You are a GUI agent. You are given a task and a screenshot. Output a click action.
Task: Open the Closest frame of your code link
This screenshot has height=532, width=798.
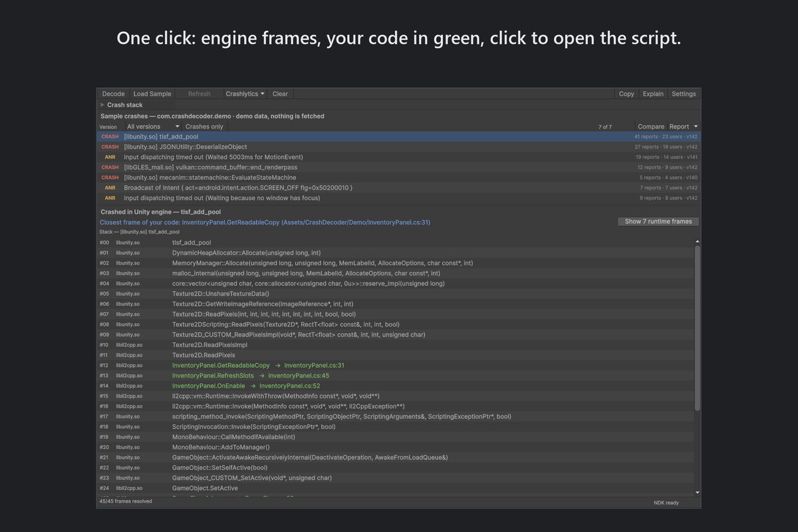tap(265, 222)
